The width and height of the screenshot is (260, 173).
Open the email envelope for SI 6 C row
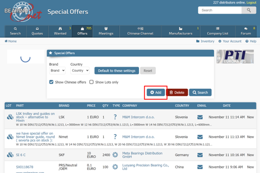pyautogui.click(x=200, y=155)
